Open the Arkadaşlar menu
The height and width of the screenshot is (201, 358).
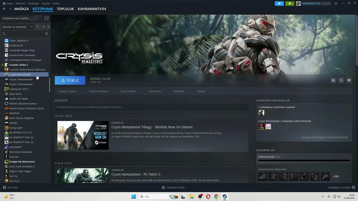[34, 3]
